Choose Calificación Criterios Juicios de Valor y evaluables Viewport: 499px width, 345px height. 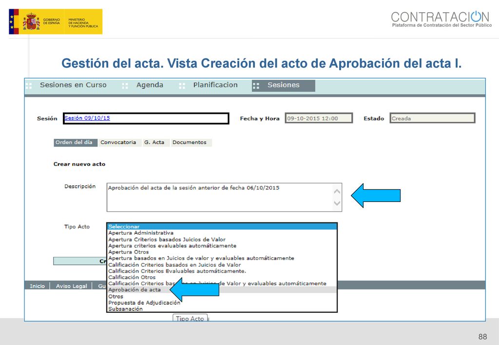click(222, 283)
